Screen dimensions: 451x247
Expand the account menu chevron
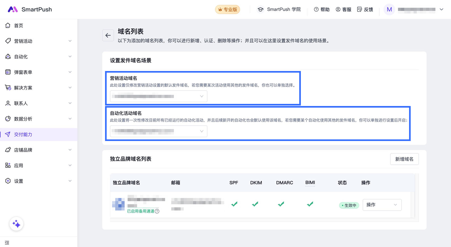441,10
